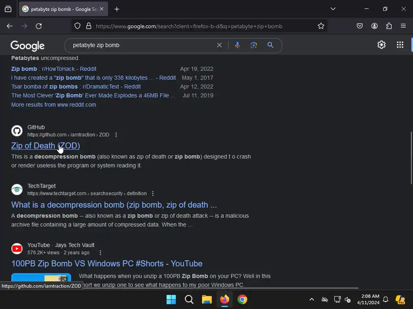
Task: Click the GitHub favicon in result
Action: click(17, 131)
